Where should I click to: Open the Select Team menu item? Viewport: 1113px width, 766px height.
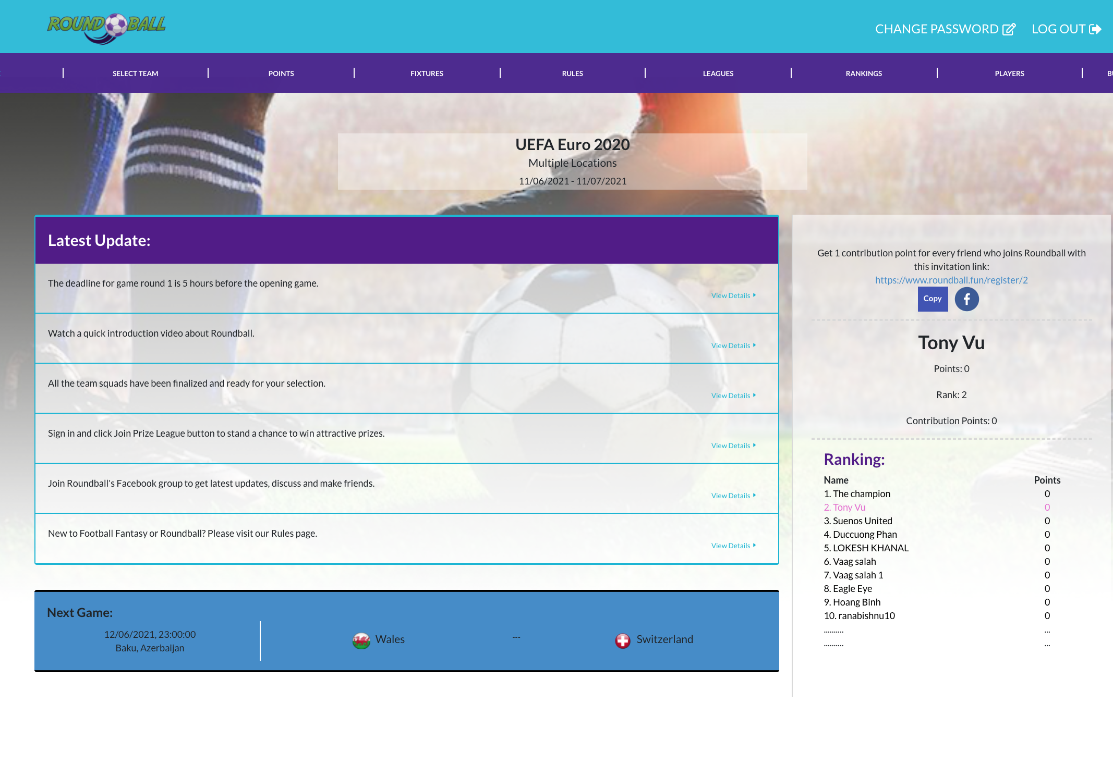(135, 73)
